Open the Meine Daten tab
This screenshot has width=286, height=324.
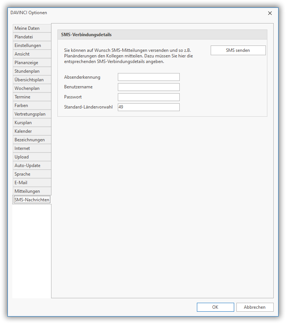click(32, 28)
